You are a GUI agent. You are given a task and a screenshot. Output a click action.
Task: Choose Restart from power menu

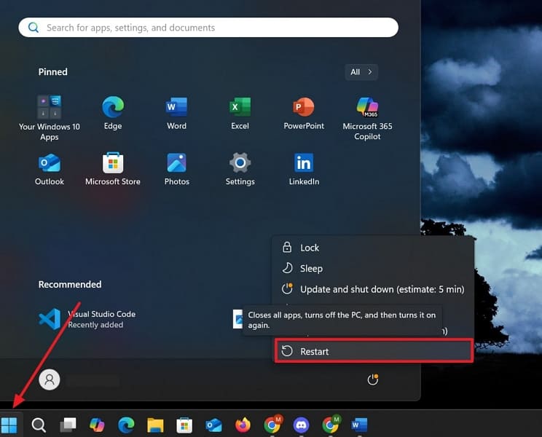[x=374, y=351]
